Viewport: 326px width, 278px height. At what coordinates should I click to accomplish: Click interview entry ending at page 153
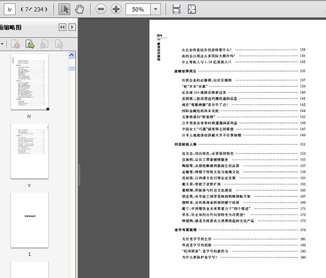243,153
